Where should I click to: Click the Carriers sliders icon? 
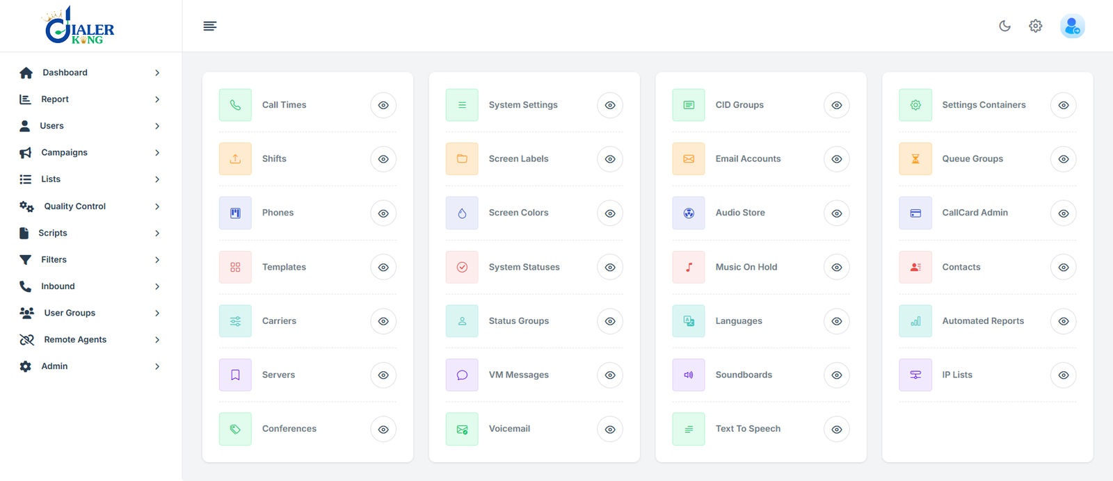pos(235,321)
